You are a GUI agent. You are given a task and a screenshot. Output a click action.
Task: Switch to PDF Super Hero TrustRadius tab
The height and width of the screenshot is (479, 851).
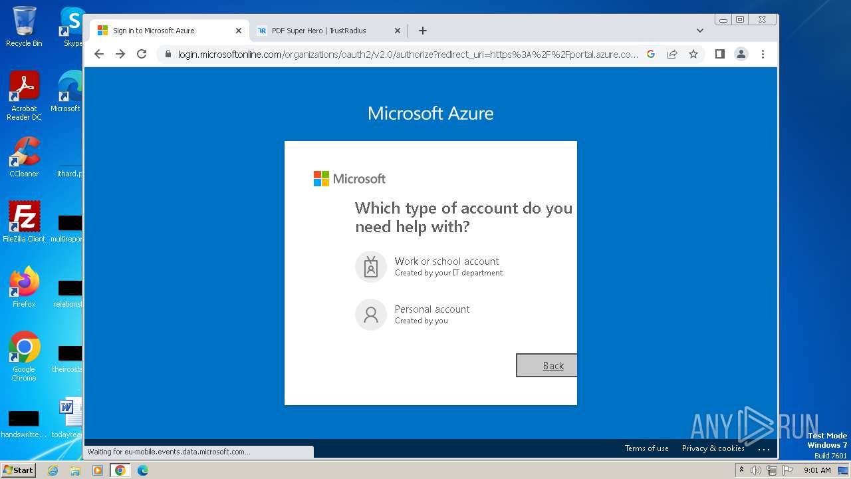pos(328,31)
